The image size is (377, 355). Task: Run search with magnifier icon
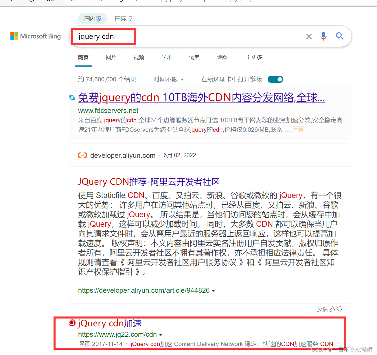(340, 36)
